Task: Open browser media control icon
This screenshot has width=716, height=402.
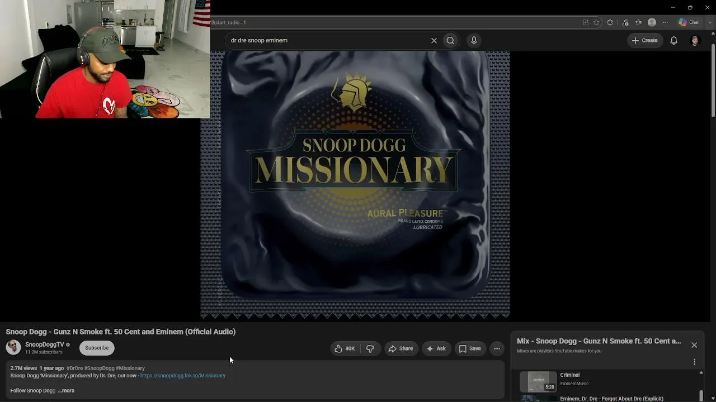Action: (x=625, y=22)
